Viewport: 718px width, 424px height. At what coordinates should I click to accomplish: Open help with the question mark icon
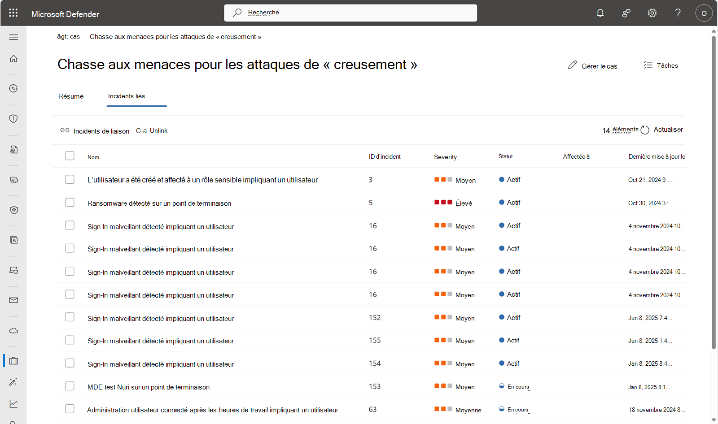678,13
